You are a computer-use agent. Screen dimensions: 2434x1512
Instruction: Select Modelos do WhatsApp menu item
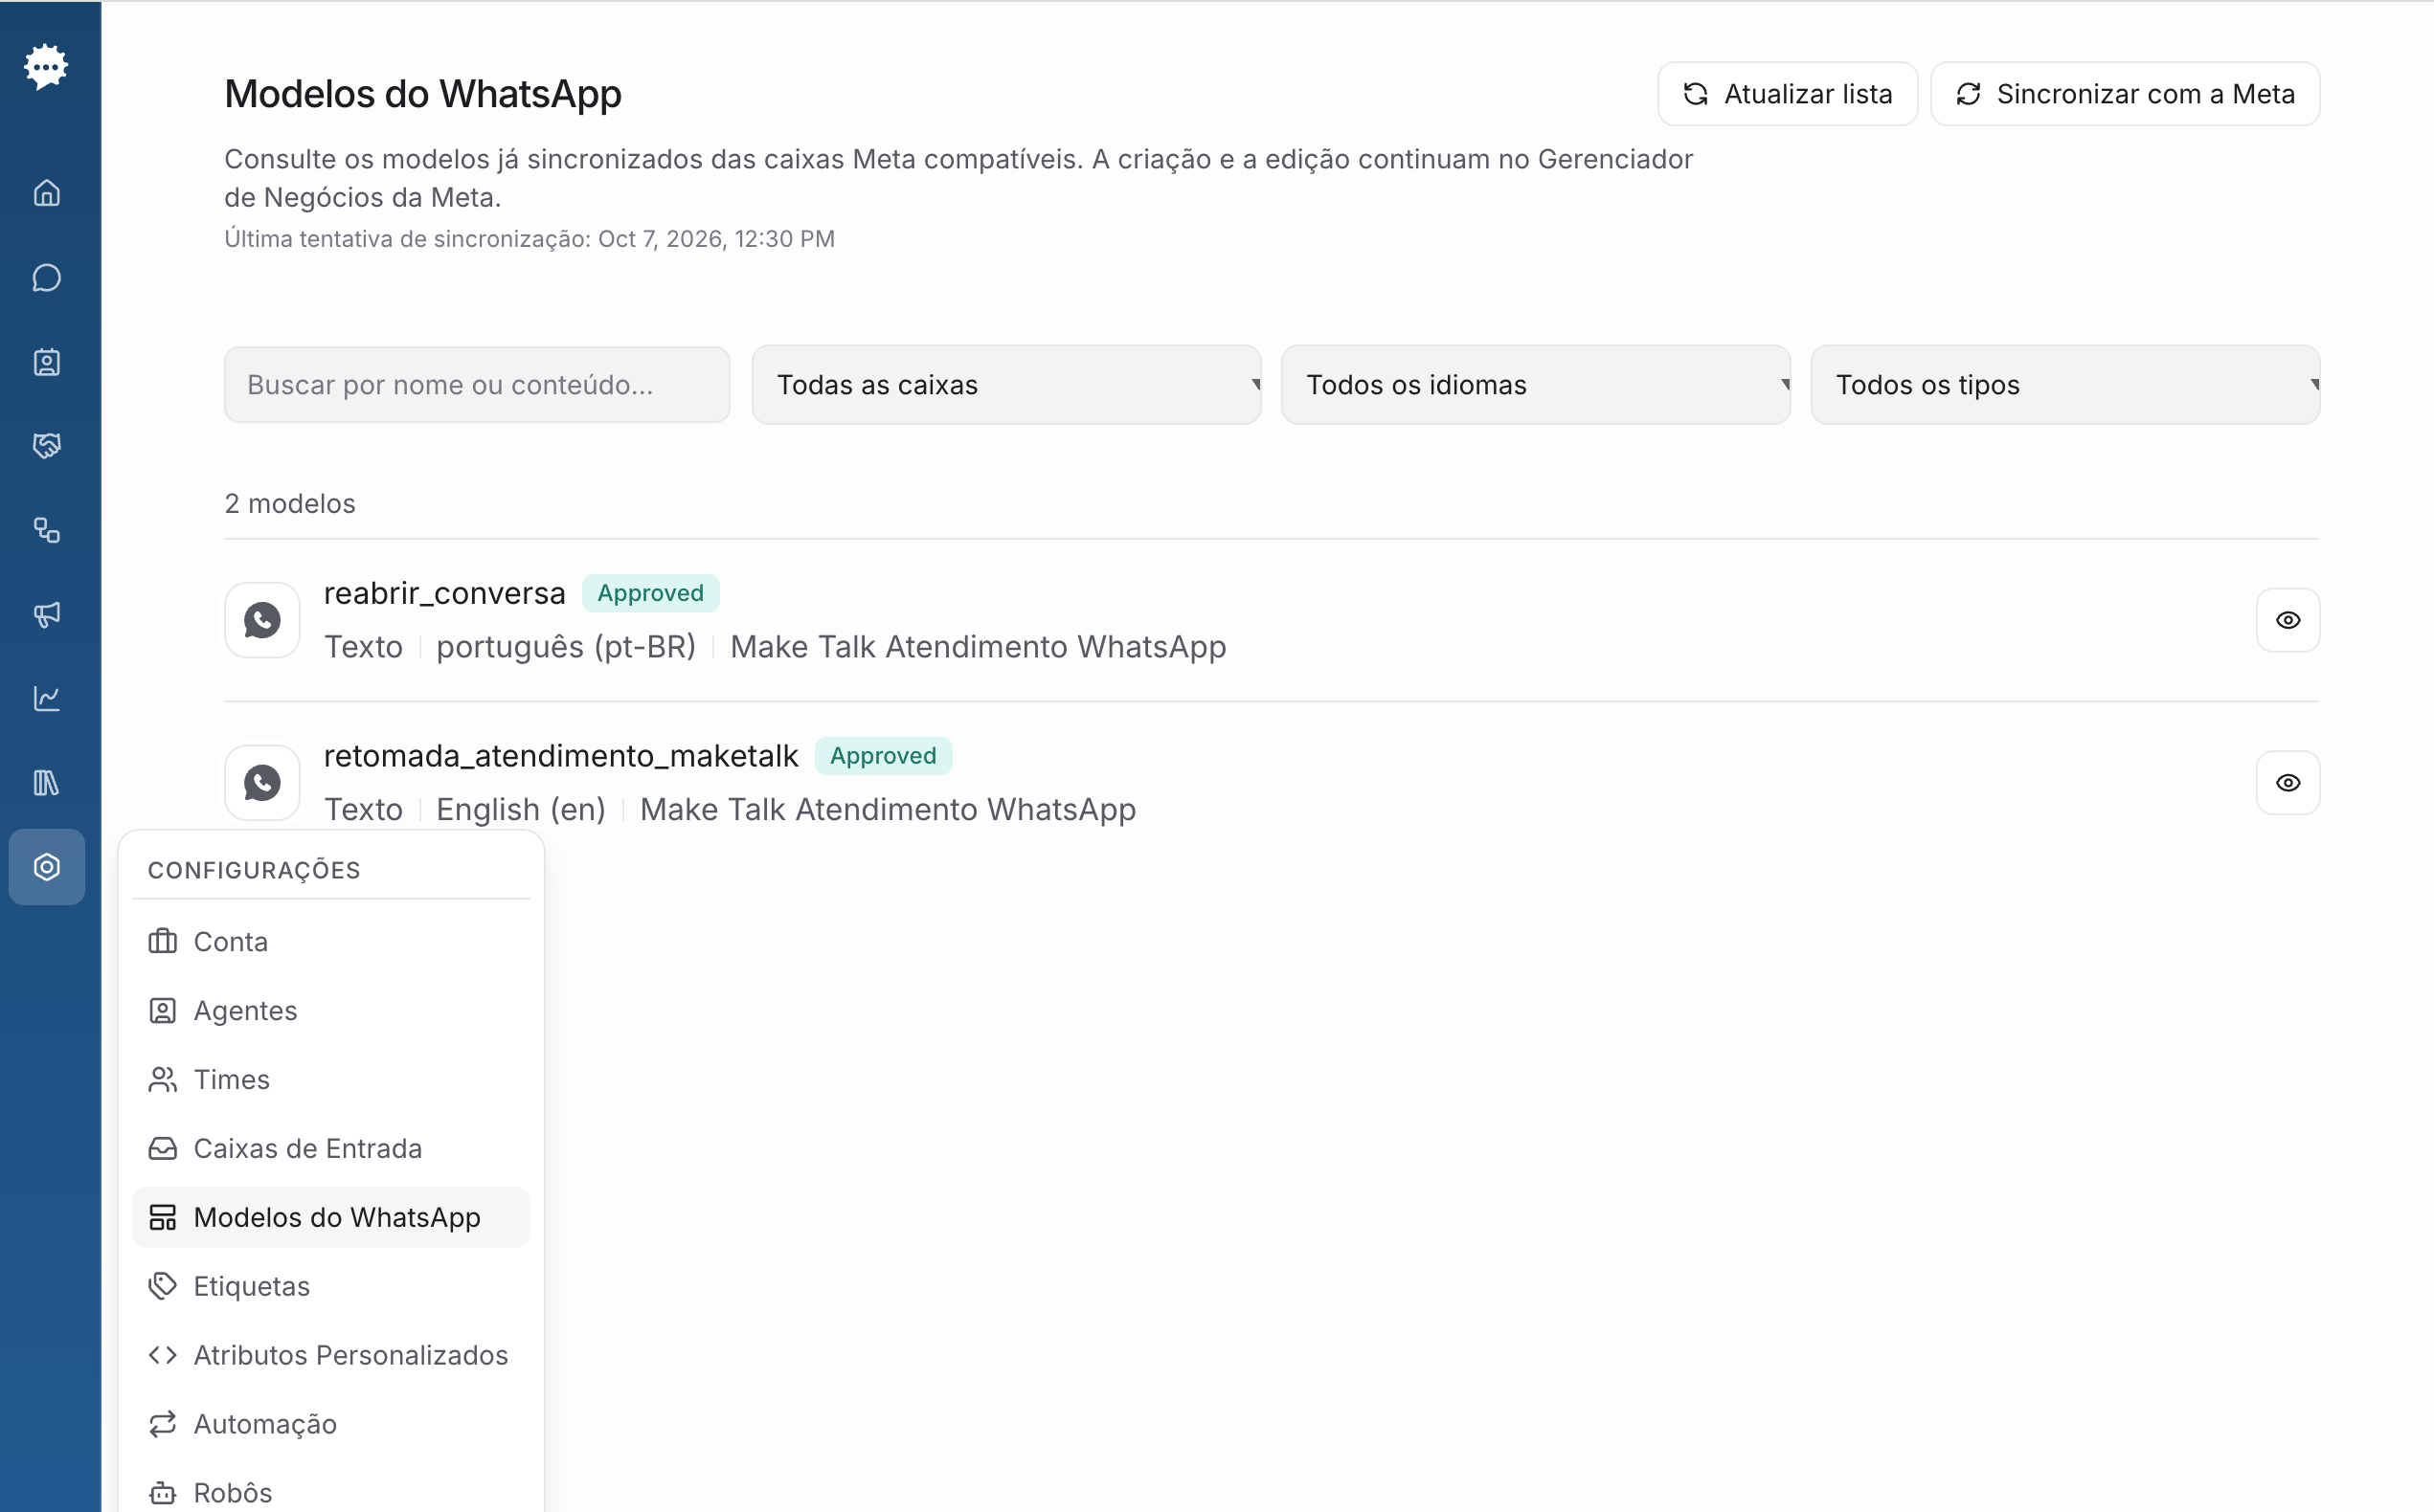331,1217
